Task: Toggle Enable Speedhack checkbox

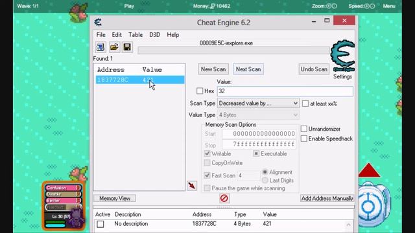Action: coord(304,139)
